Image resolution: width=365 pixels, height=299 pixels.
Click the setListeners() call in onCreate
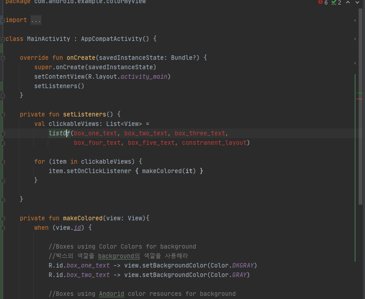pos(59,86)
